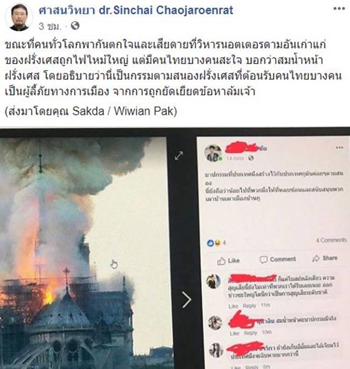Click the 3 ชม. post timestamp
Viewport: 350px width, 369px height.
[50, 26]
